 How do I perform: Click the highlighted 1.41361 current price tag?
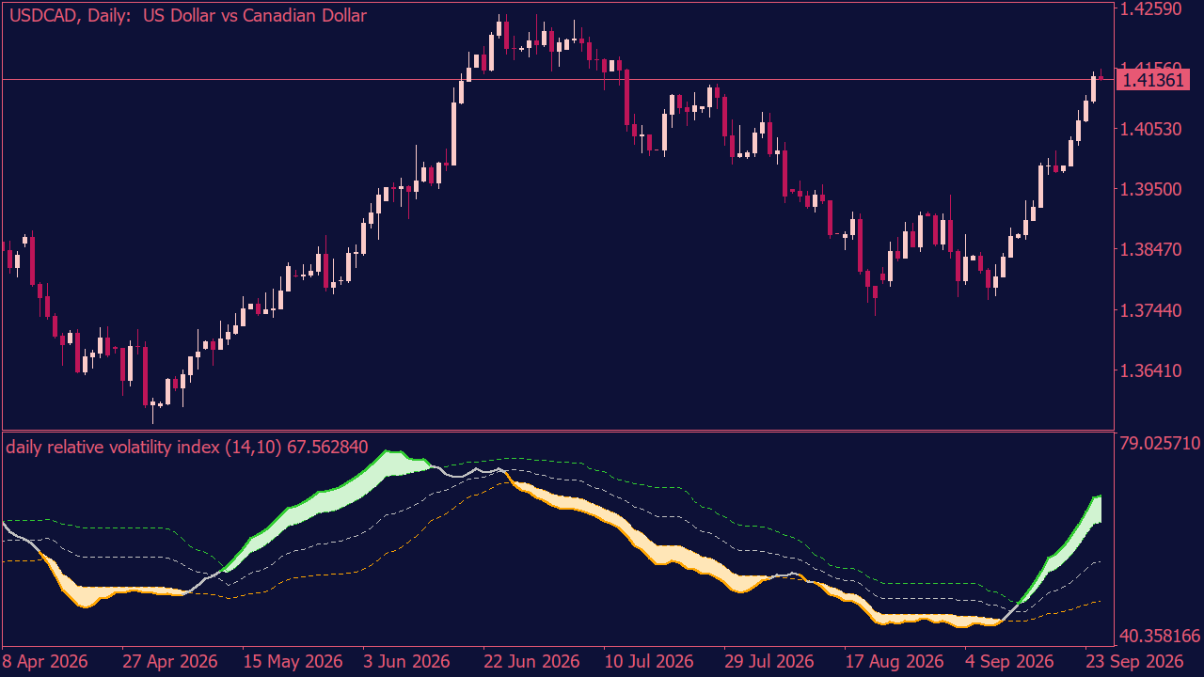1153,80
